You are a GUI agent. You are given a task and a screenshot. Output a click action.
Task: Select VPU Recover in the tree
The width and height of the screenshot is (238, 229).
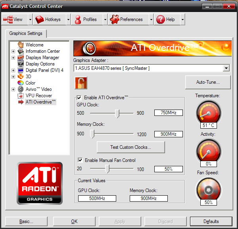click(39, 96)
